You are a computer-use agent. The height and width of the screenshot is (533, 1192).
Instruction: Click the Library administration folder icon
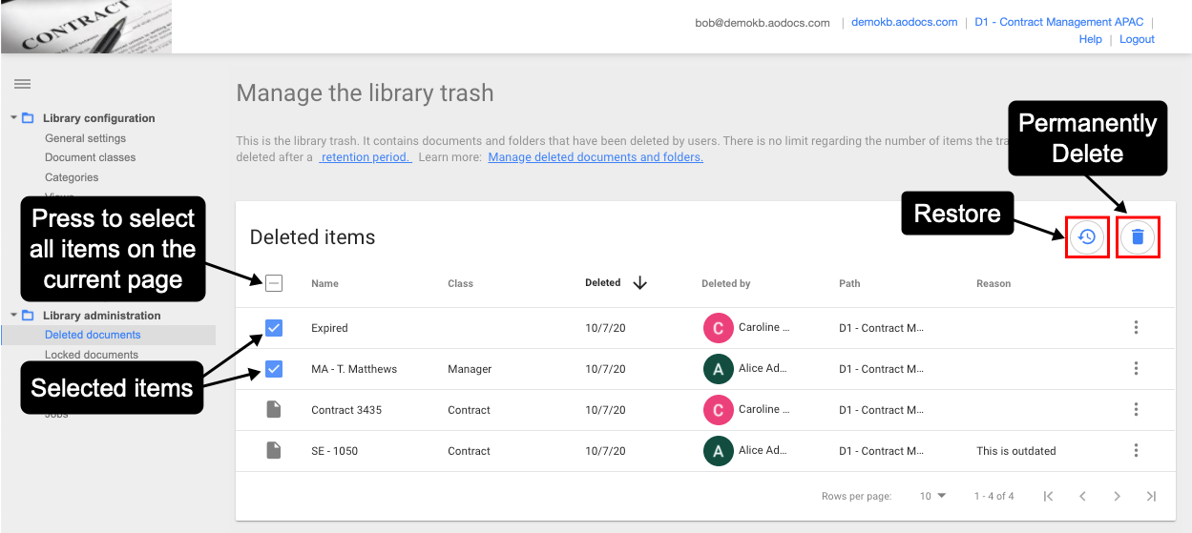coord(28,316)
